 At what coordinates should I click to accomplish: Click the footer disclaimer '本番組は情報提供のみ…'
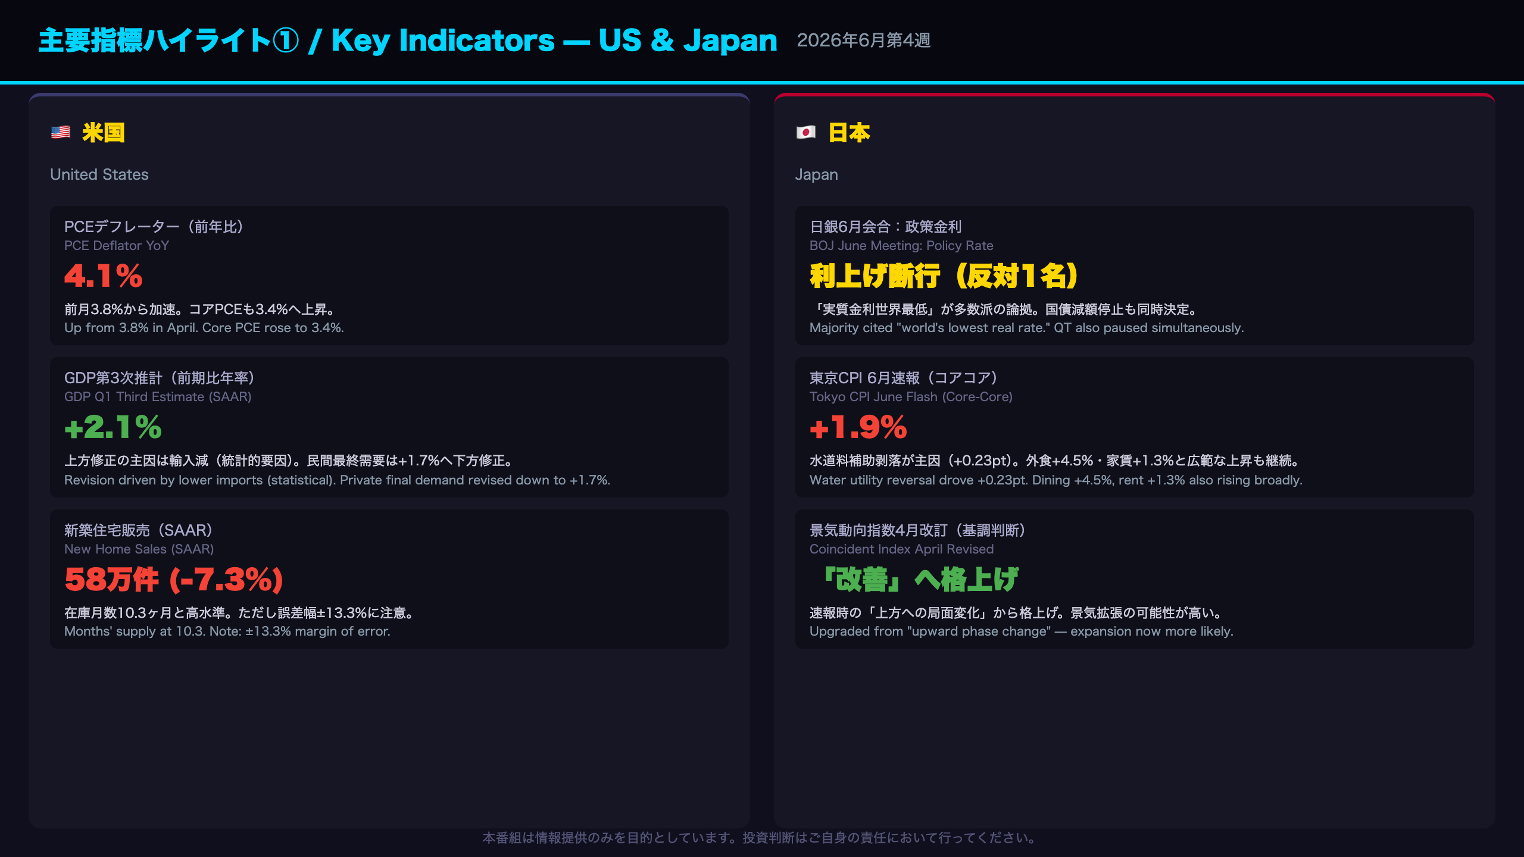click(761, 838)
